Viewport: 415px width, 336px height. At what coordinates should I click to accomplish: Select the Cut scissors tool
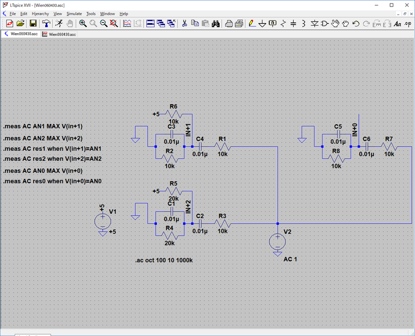pos(185,24)
